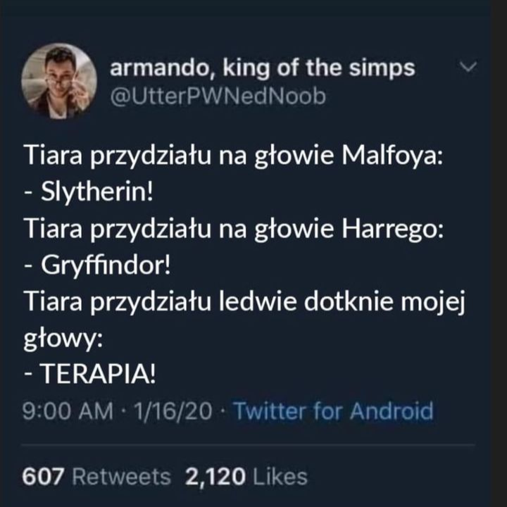Click the '- Gryffindor!' line
Screen dimensions: 507x507
click(97, 265)
